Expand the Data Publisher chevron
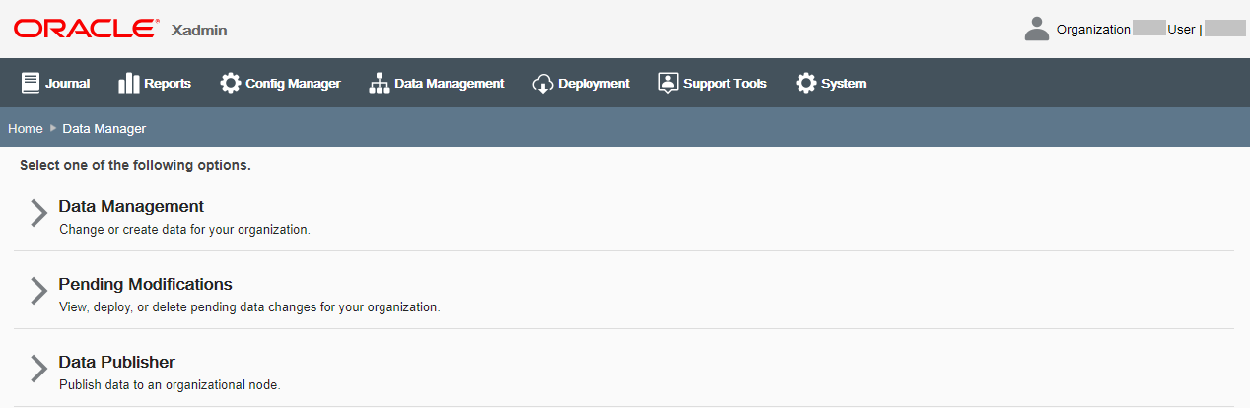 coord(38,368)
